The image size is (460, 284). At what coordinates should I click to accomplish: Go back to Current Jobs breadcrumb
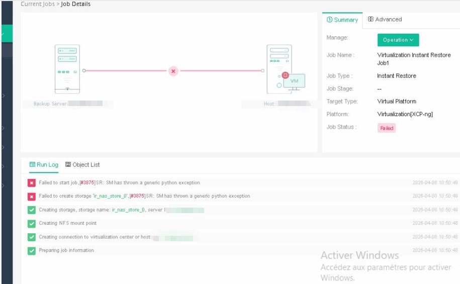pyautogui.click(x=38, y=4)
